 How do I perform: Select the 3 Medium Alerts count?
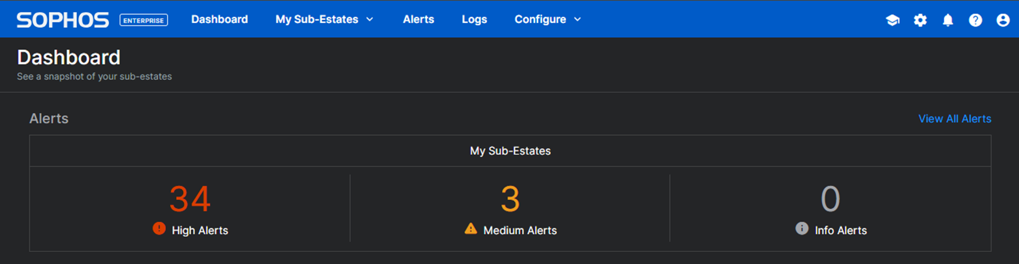click(510, 199)
